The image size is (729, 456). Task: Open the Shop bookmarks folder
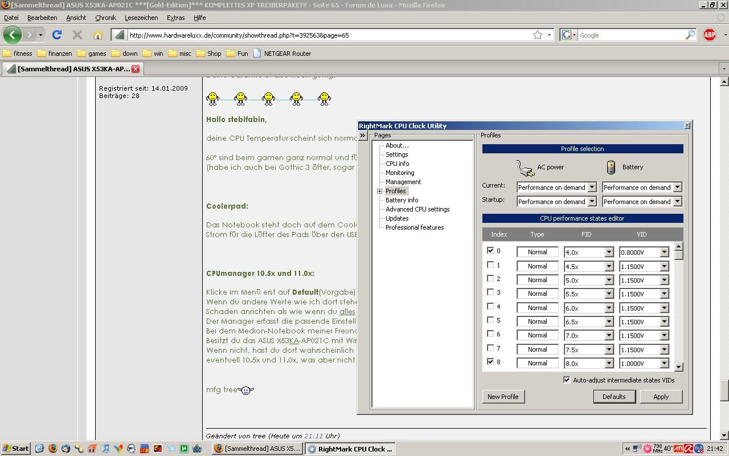[208, 54]
